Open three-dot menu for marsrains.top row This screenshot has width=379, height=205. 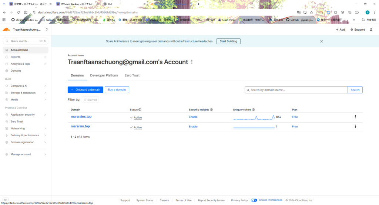click(355, 117)
